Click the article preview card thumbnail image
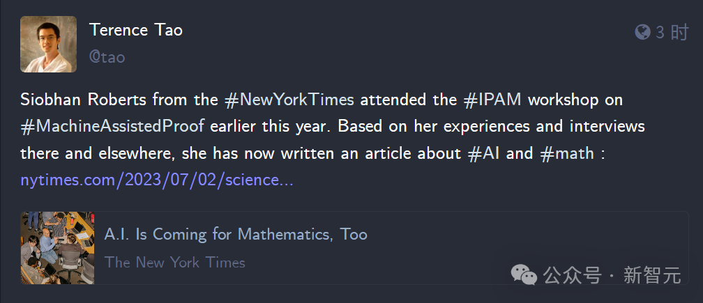The width and height of the screenshot is (703, 303). (57, 248)
